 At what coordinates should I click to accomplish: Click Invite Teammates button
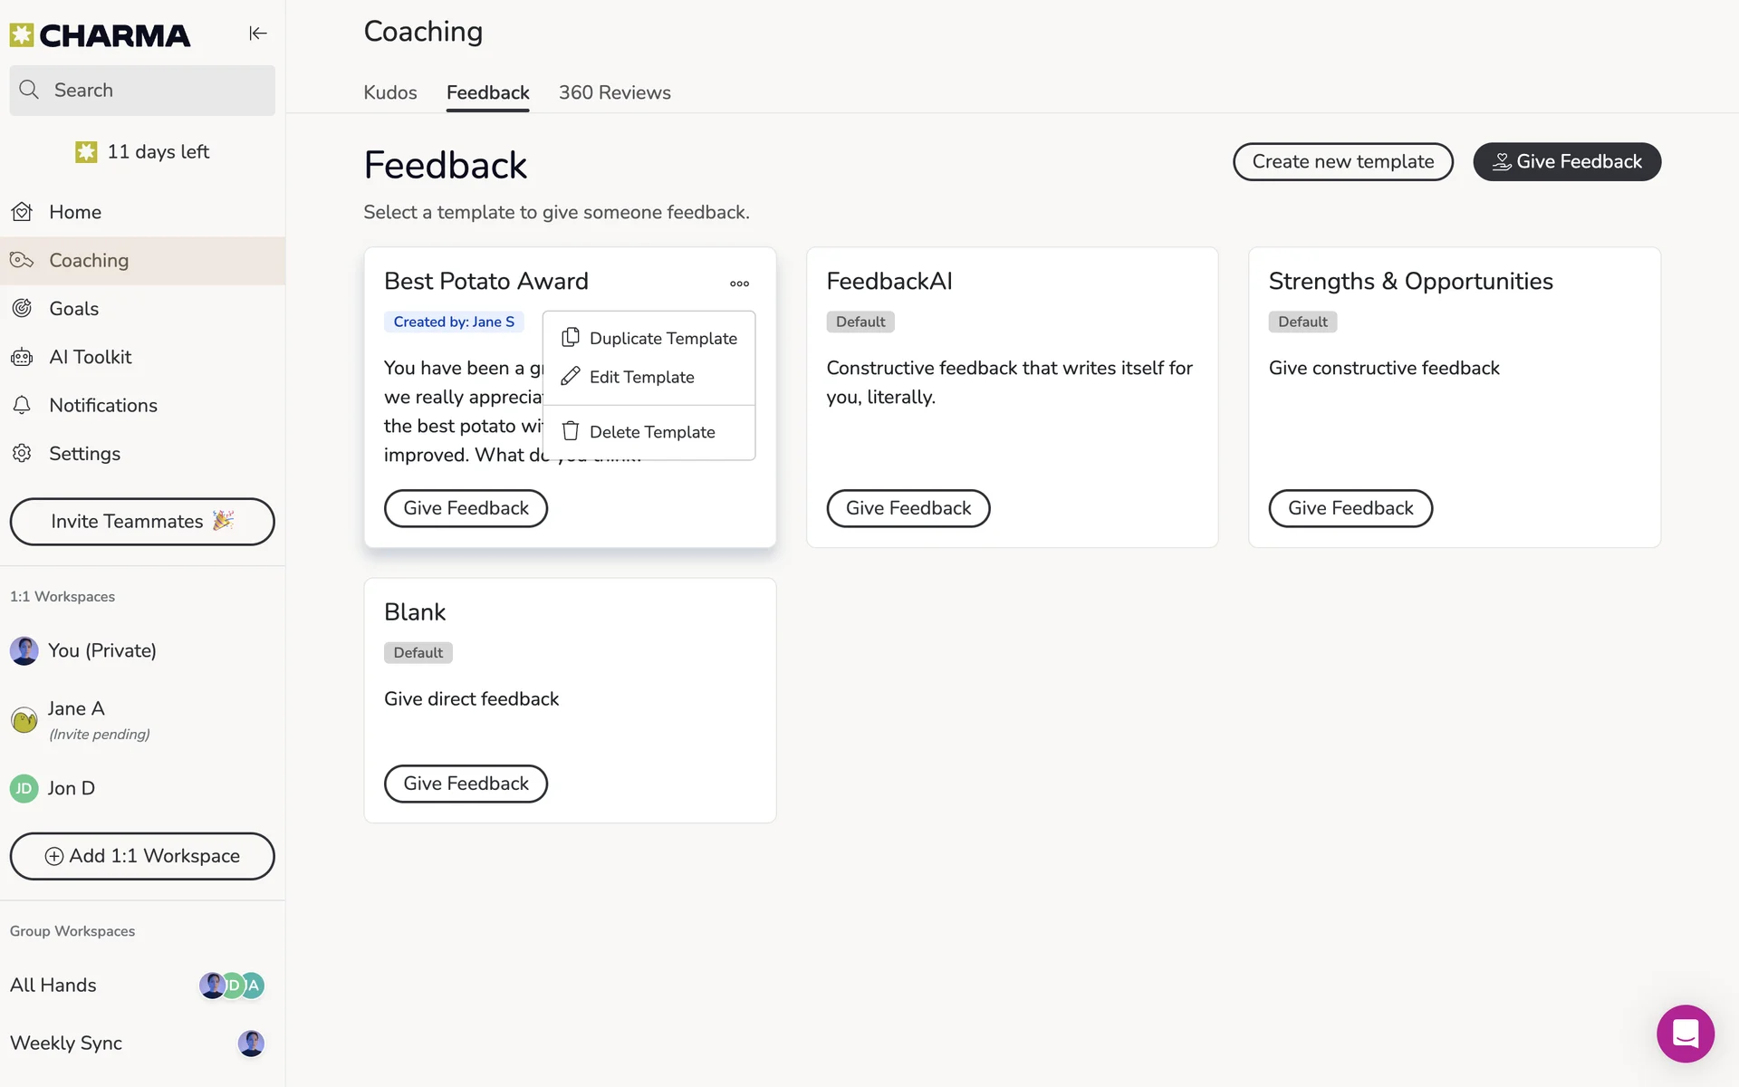[x=142, y=522]
